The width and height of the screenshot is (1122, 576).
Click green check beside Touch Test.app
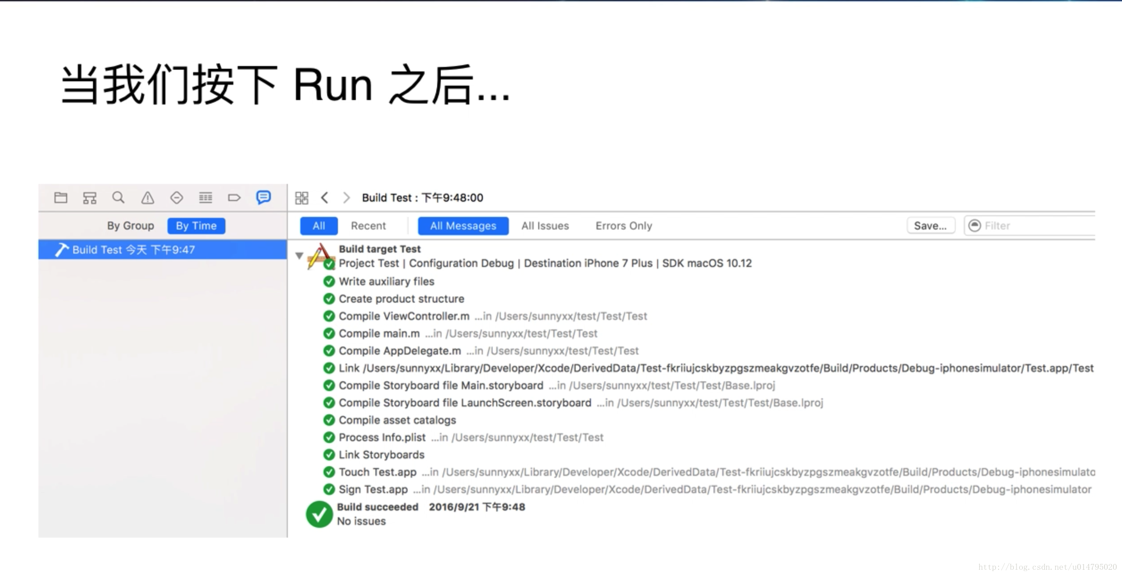[329, 472]
